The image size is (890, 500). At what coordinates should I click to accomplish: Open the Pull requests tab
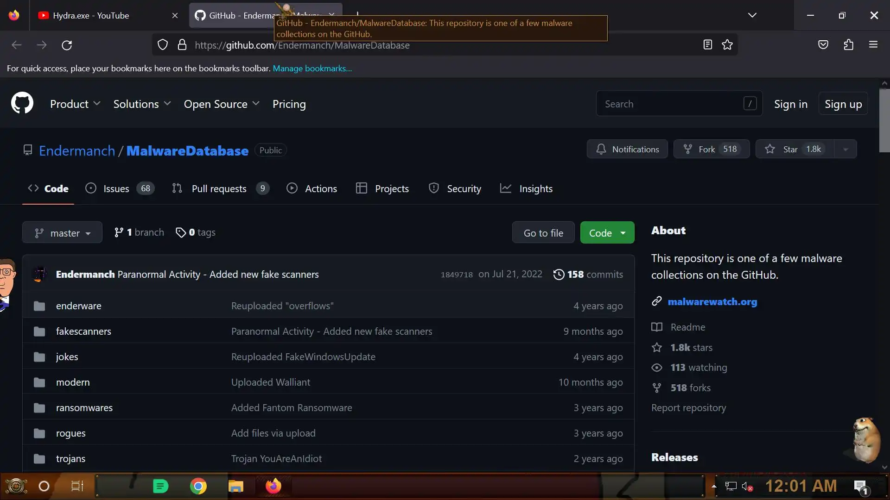[219, 188]
